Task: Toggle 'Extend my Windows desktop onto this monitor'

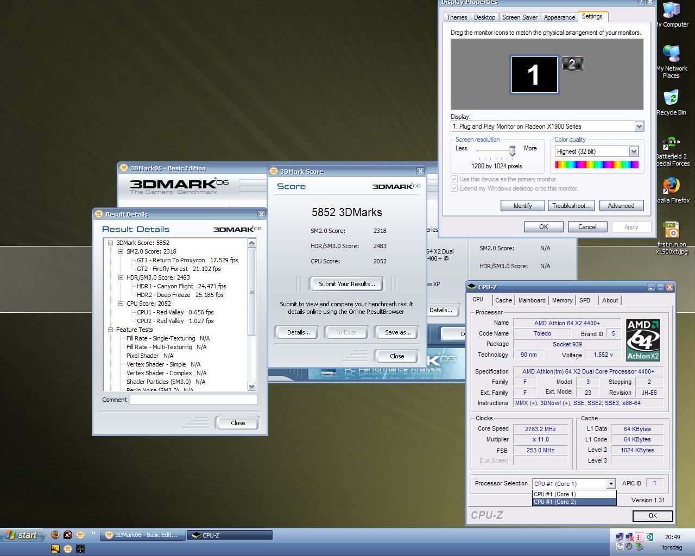Action: (454, 188)
